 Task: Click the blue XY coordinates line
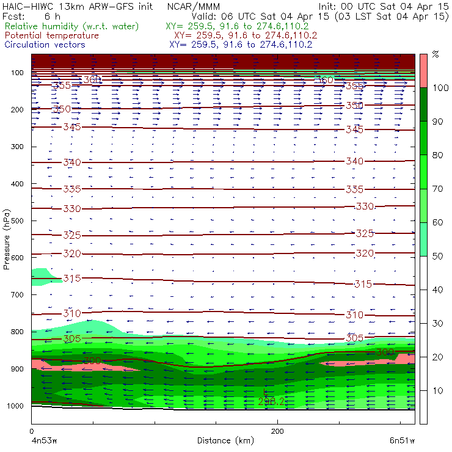[241, 45]
